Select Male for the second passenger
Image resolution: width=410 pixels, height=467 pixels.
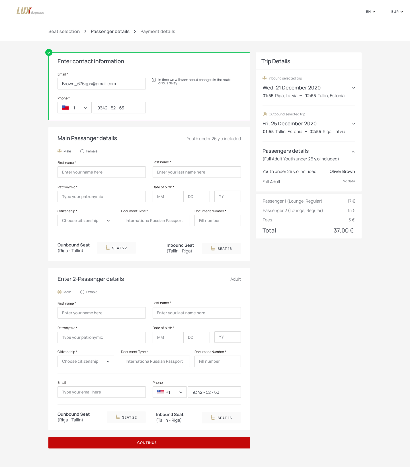point(60,292)
